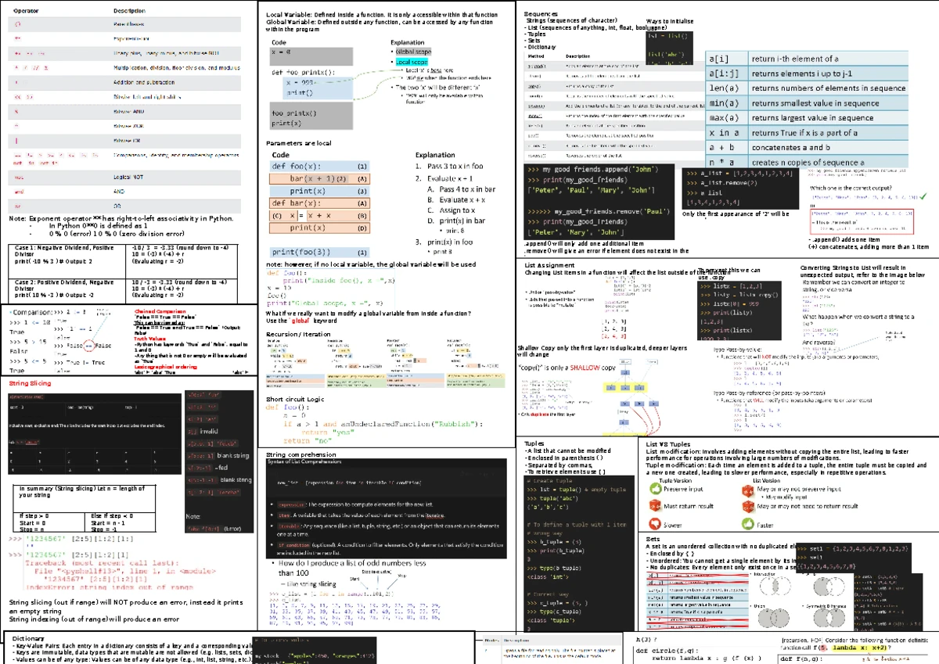The height and width of the screenshot is (664, 939).
Task: Click the 'print(foo(3))' code box
Action: [x=321, y=253]
